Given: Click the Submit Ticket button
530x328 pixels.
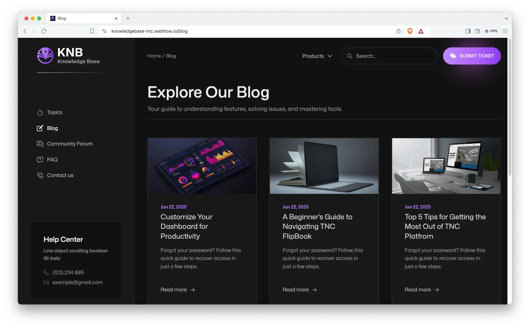Looking at the screenshot, I should click(472, 56).
